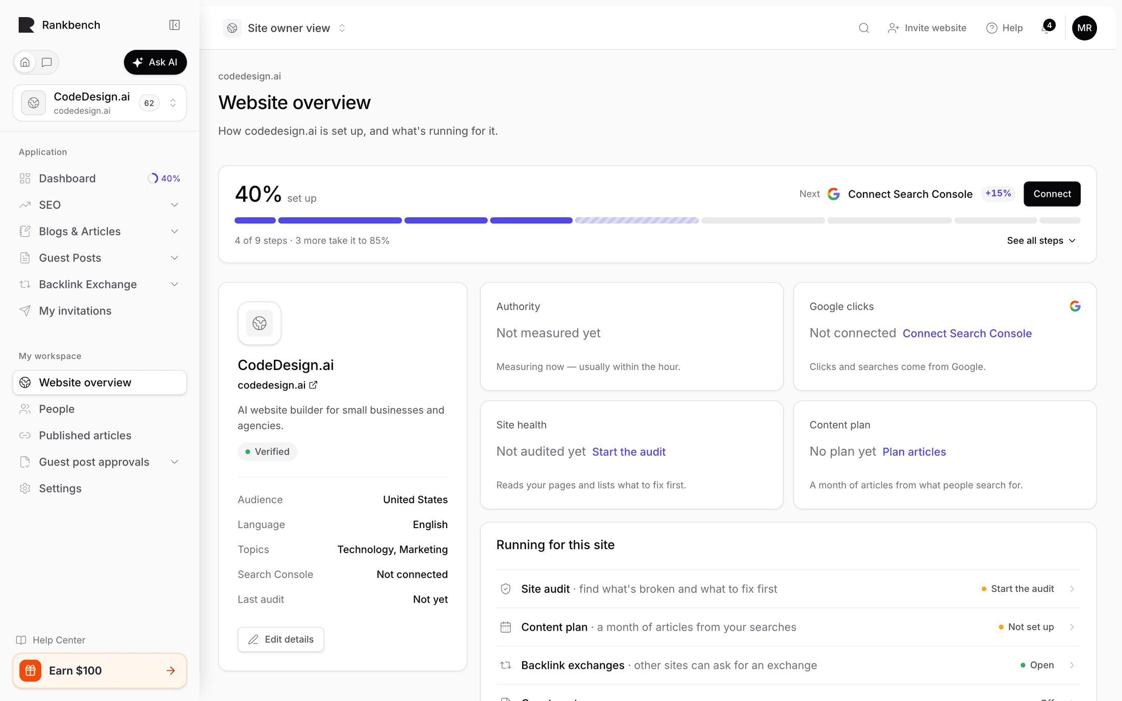Image resolution: width=1122 pixels, height=701 pixels.
Task: Expand the SEO menu
Action: click(x=174, y=205)
